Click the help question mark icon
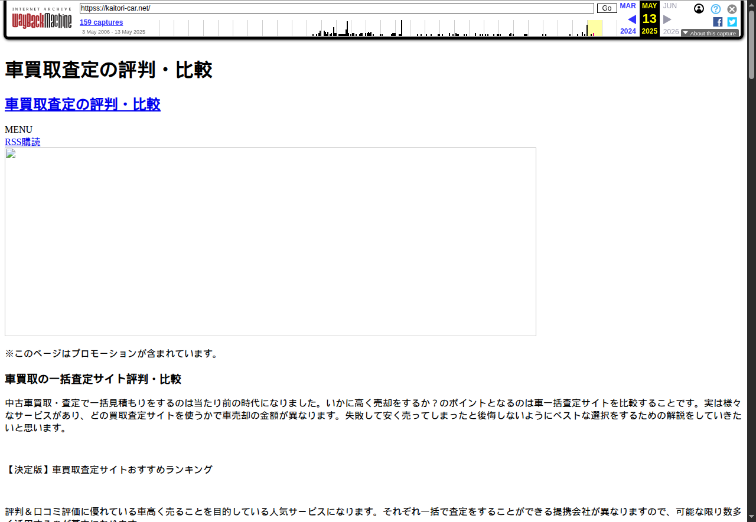This screenshot has height=522, width=756. tap(715, 9)
